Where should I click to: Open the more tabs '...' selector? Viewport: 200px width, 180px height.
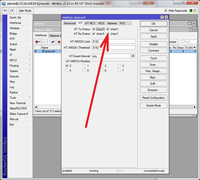coord(129,23)
